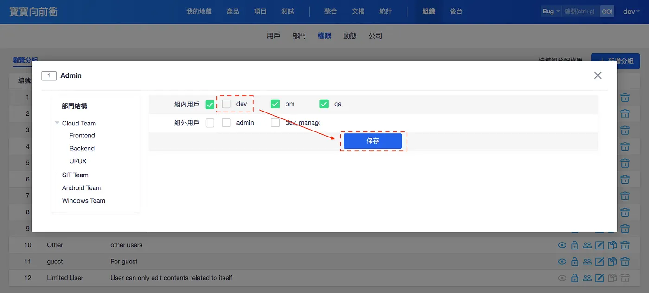View the Other group with eye icon

562,245
